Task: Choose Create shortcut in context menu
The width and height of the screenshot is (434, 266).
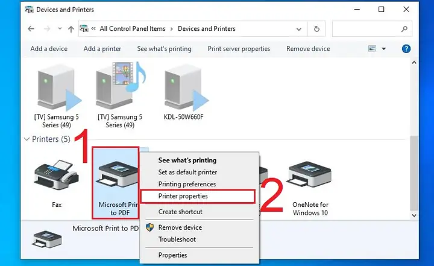Action: point(180,212)
